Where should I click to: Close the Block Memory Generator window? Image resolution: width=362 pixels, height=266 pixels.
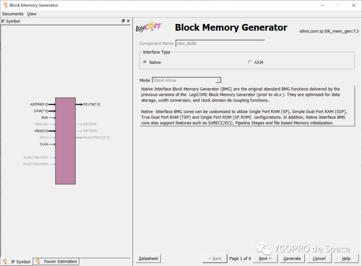coord(354,5)
